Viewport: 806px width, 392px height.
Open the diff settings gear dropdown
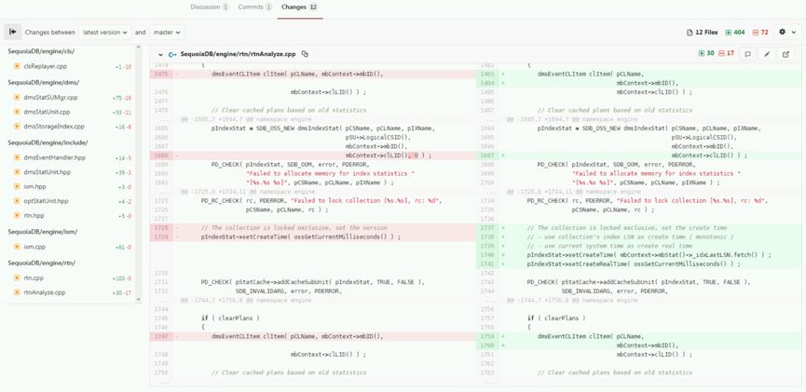pos(787,32)
